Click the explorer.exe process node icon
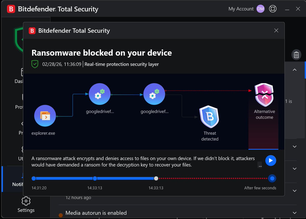The height and width of the screenshot is (219, 306). coord(45,116)
